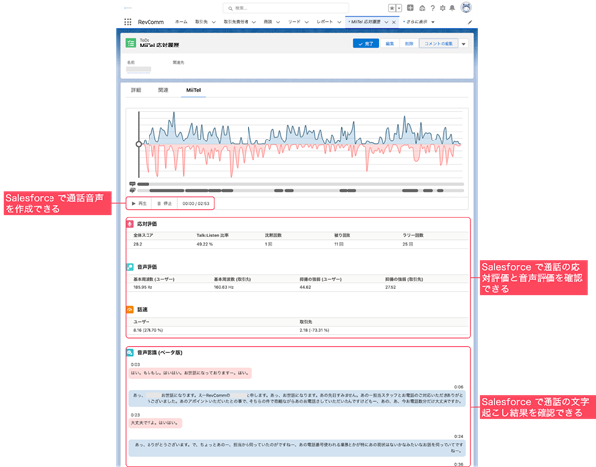Click the 応対評価 section icon
Viewport: 596px width, 467px height.
pos(130,224)
